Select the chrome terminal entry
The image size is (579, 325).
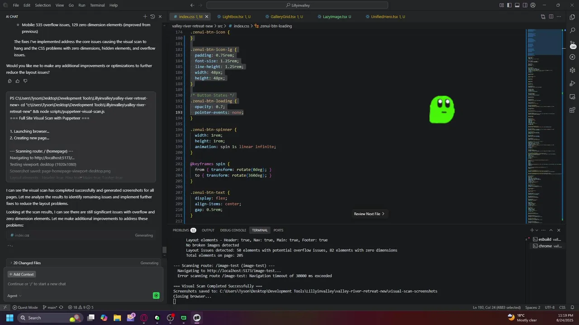pyautogui.click(x=547, y=246)
